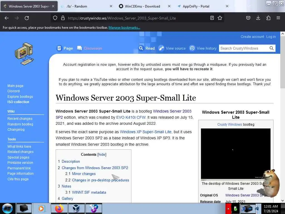This screenshot has height=214, width=285.
Task: Open the View history tab
Action: click(x=203, y=48)
